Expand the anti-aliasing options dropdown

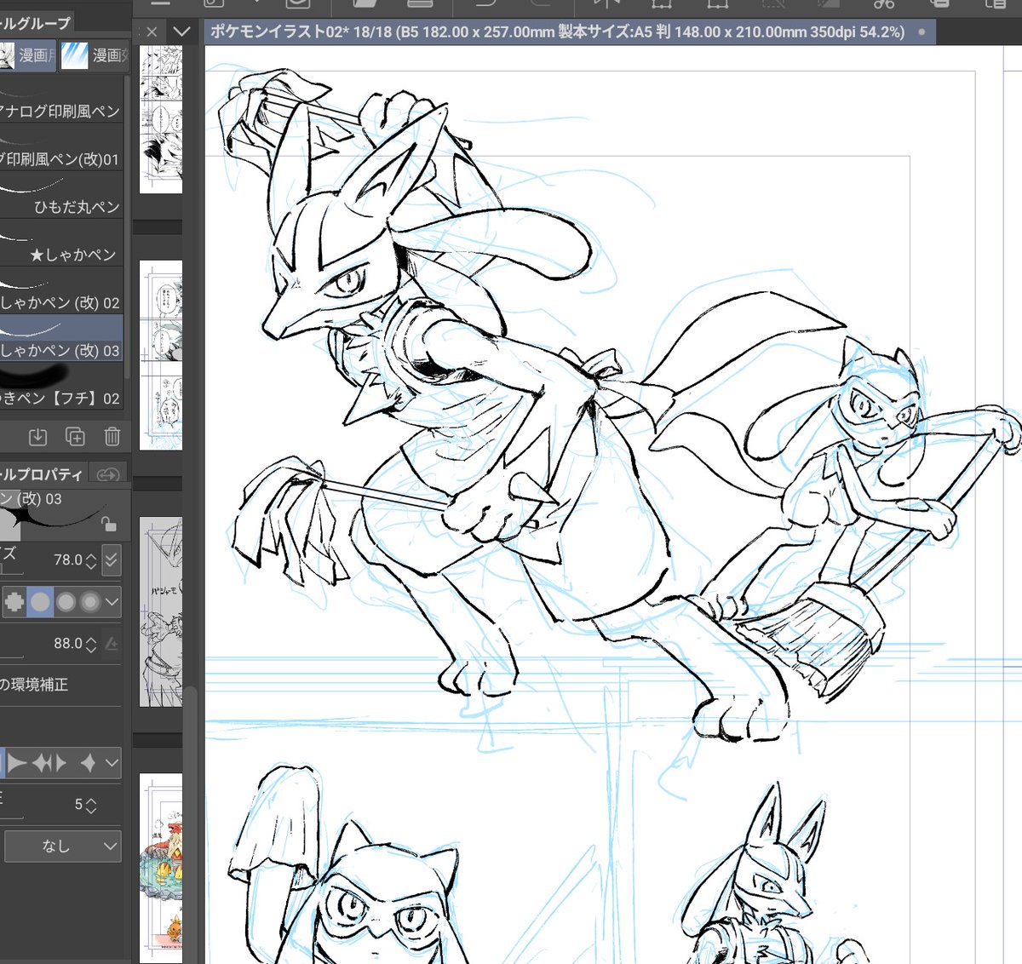pos(112,602)
